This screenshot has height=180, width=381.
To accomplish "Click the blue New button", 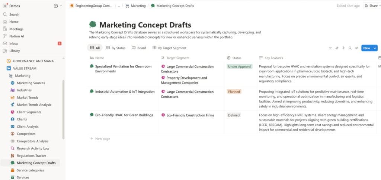I will point(366,48).
